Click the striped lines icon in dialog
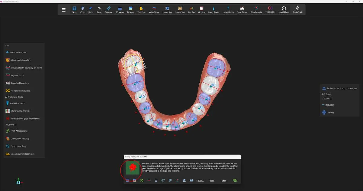The height and width of the screenshot is (191, 363). 127,180
